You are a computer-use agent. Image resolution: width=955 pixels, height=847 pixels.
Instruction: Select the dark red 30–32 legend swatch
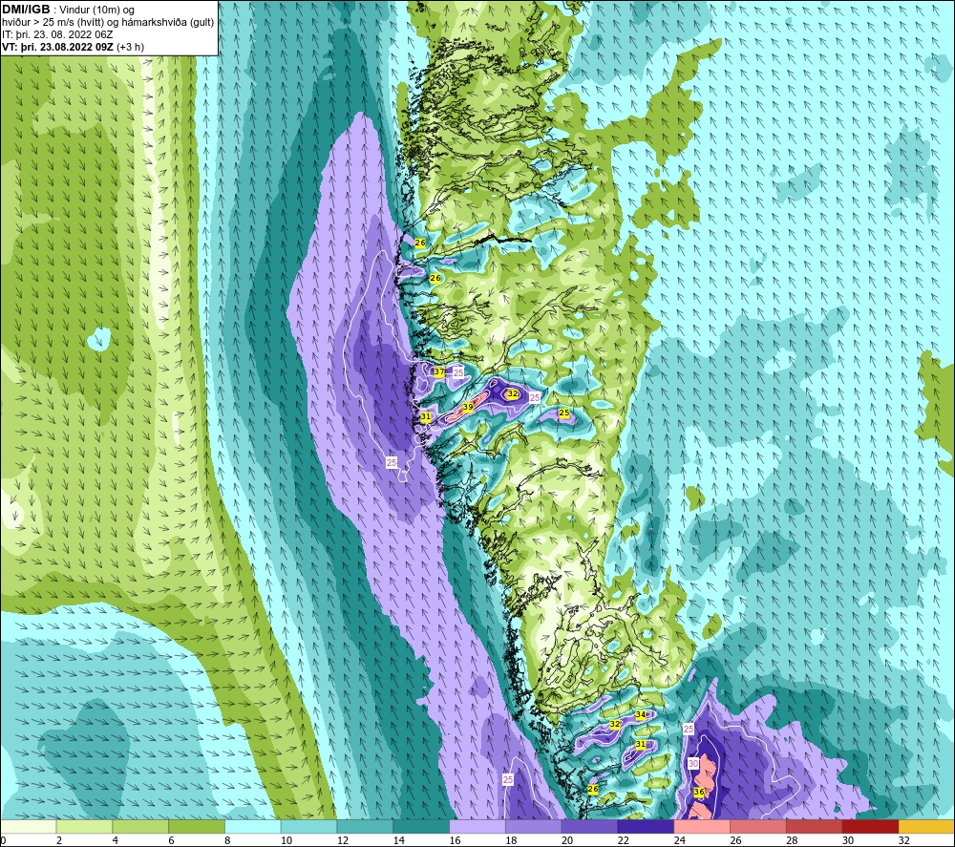[870, 826]
